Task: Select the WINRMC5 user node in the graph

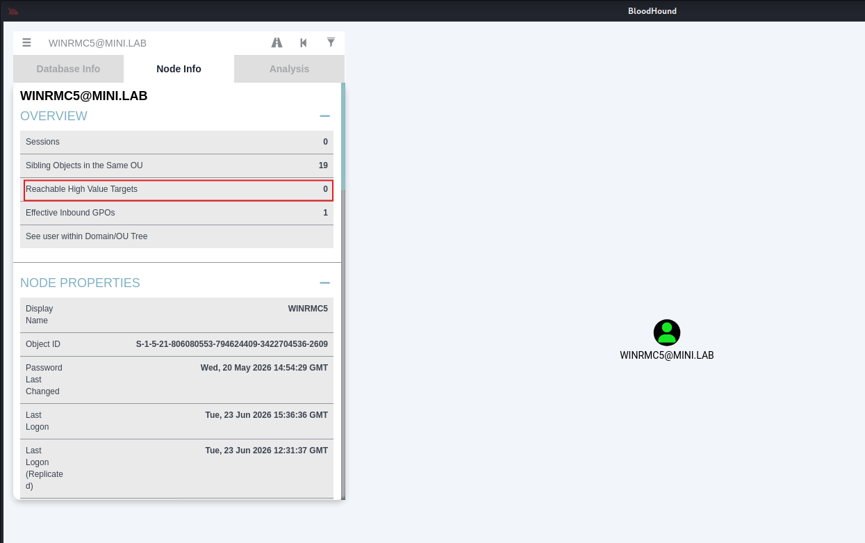Action: tap(667, 333)
